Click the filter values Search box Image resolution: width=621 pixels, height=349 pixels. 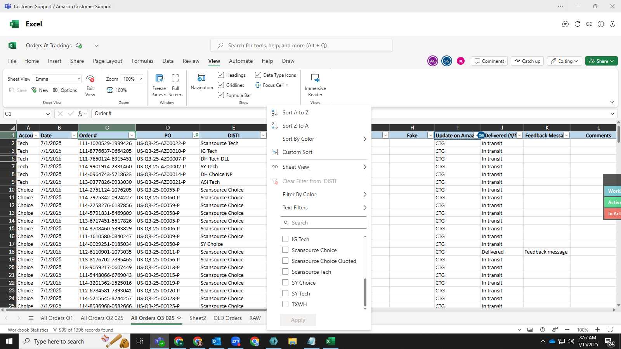coord(323,223)
